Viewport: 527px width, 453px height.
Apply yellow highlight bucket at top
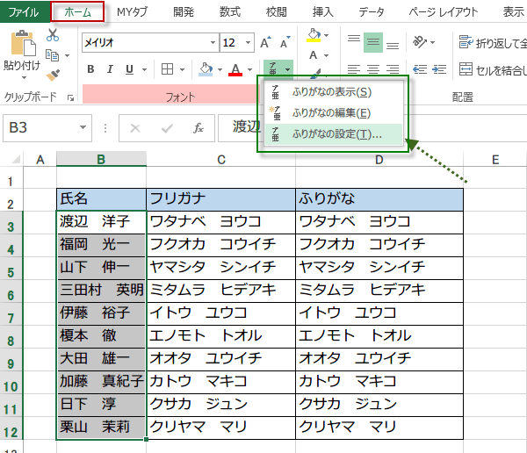coord(314,35)
